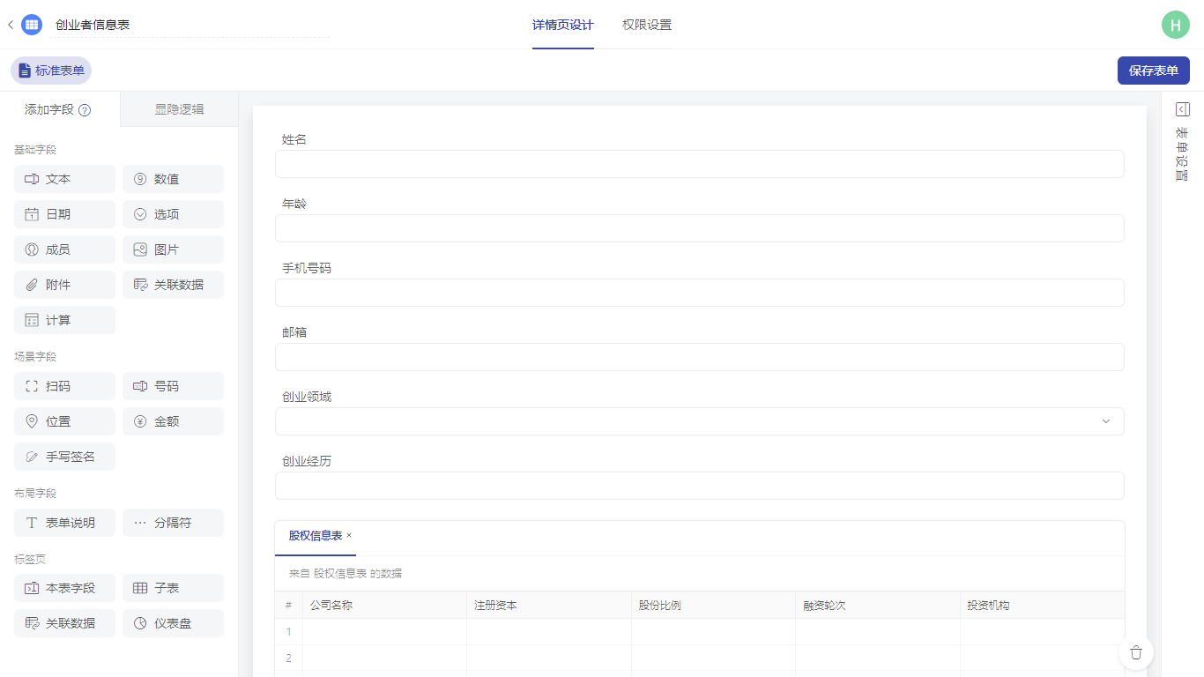Screen dimensions: 1204x677
Task: Add a 手写签名 signature field
Action: [64, 457]
